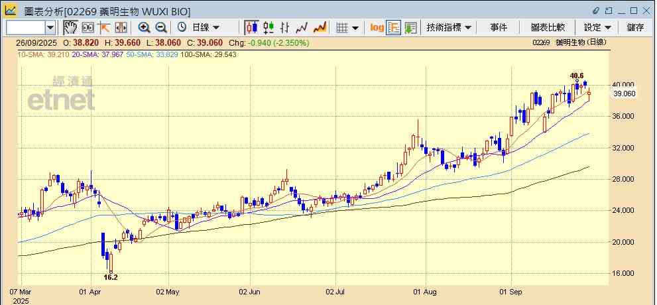657x305 pixels.
Task: Click the grid lines icon
Action: coord(343,28)
